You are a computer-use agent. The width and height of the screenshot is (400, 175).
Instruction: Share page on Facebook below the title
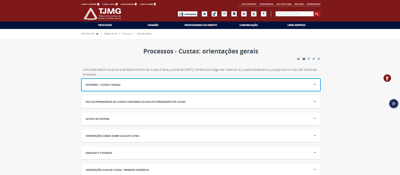tap(309, 59)
